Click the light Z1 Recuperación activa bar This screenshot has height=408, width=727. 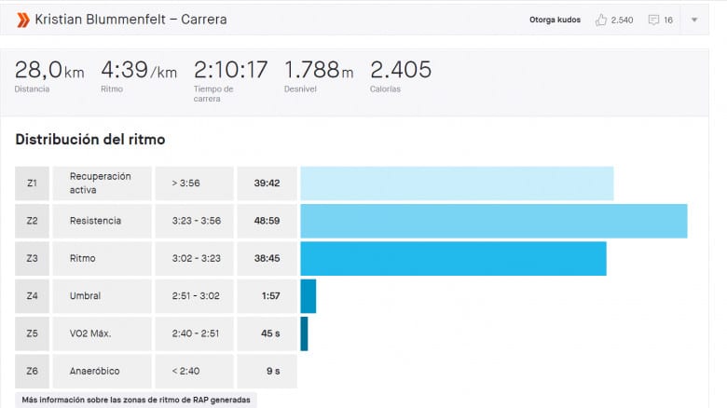pos(457,184)
